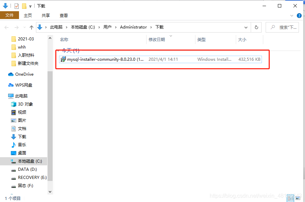Select 此电脑 in the address breadcrumb
Image resolution: width=305 pixels, height=202 pixels.
pos(56,27)
